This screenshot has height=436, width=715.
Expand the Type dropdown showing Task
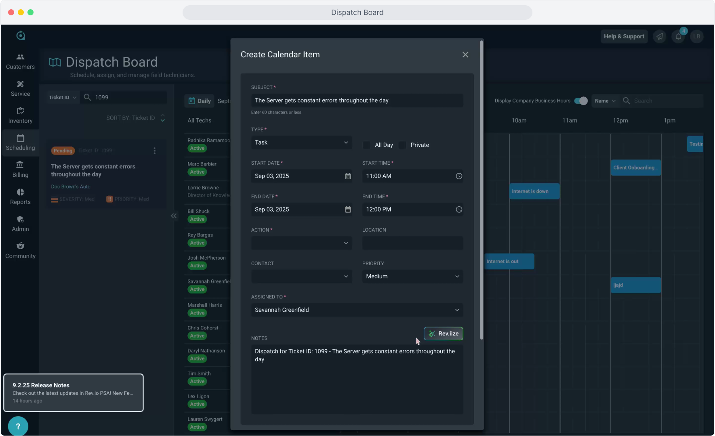(x=301, y=143)
